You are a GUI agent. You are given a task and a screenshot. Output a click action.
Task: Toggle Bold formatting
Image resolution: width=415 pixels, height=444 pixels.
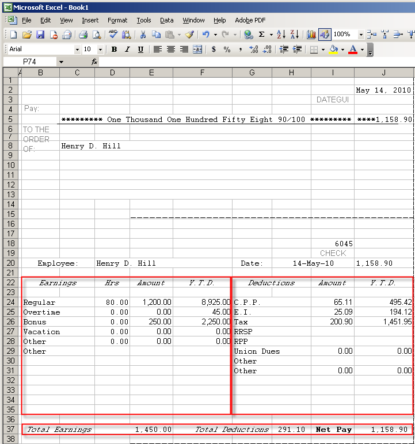tap(114, 49)
